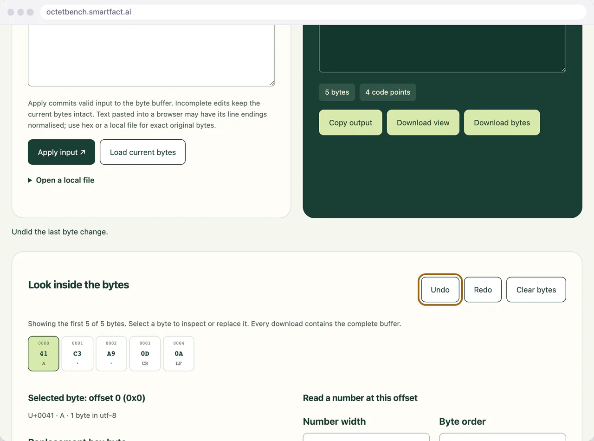The height and width of the screenshot is (441, 594).
Task: Copy the output text
Action: [x=351, y=123]
